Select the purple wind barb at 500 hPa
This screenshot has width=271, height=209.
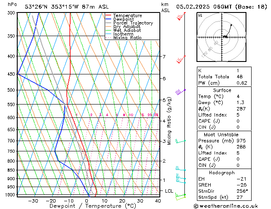[x=180, y=92]
